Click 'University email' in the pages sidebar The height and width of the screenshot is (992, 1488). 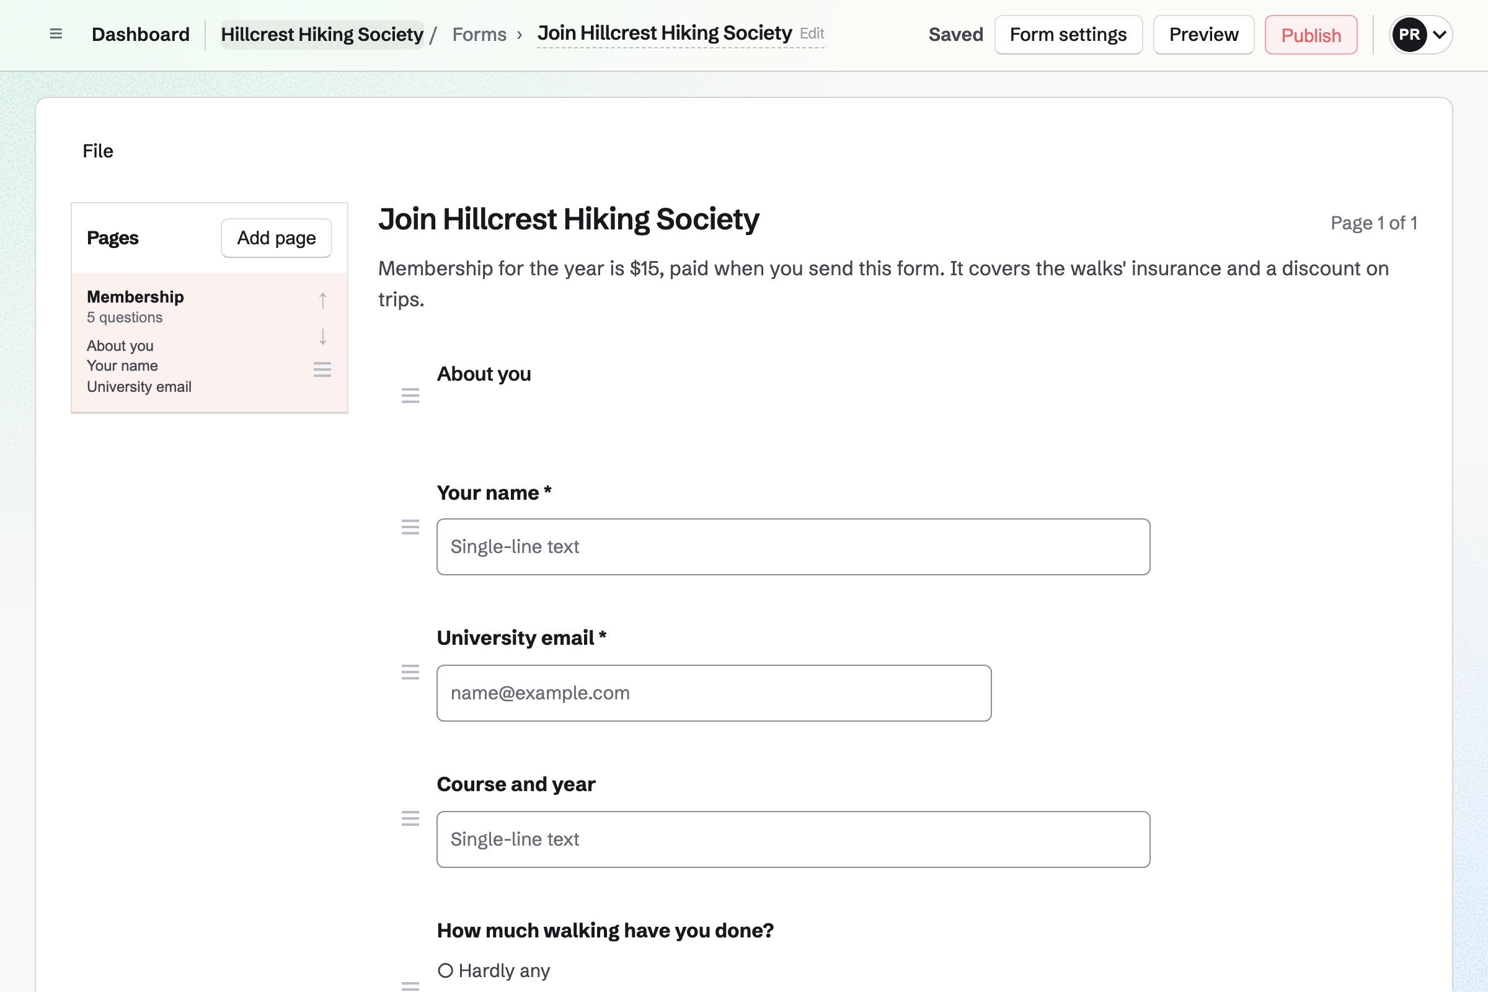[139, 386]
